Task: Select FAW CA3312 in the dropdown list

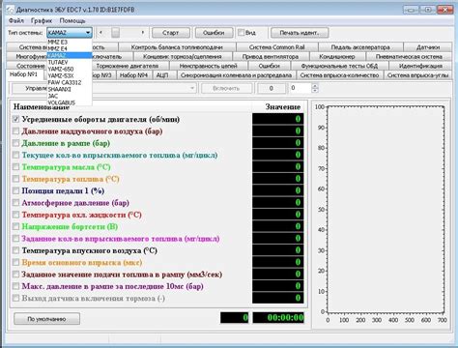Action: (70, 82)
